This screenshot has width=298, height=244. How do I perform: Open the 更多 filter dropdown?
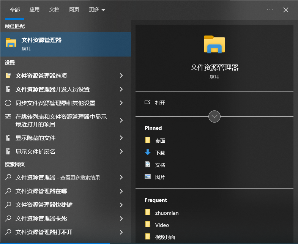click(97, 10)
